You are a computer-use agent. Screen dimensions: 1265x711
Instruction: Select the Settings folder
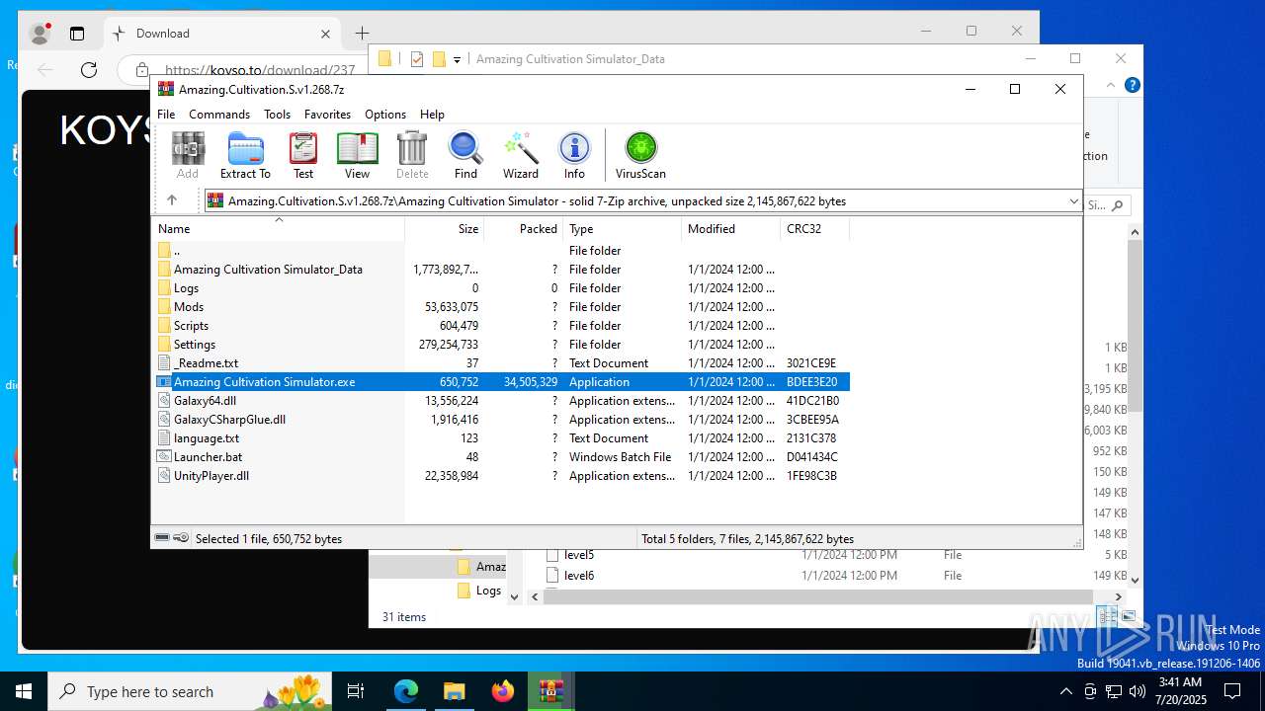502,345
